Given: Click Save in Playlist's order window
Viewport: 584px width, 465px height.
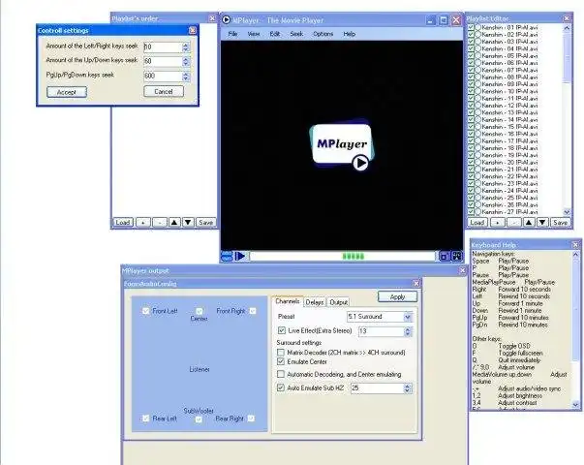Looking at the screenshot, I should pos(205,223).
